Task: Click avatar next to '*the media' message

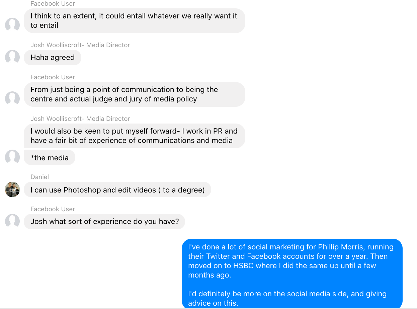Action: click(x=12, y=157)
